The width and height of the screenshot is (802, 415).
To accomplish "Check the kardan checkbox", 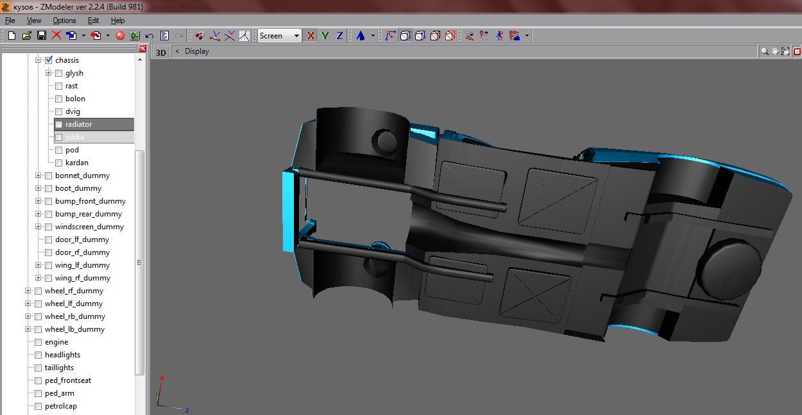I will coord(59,163).
